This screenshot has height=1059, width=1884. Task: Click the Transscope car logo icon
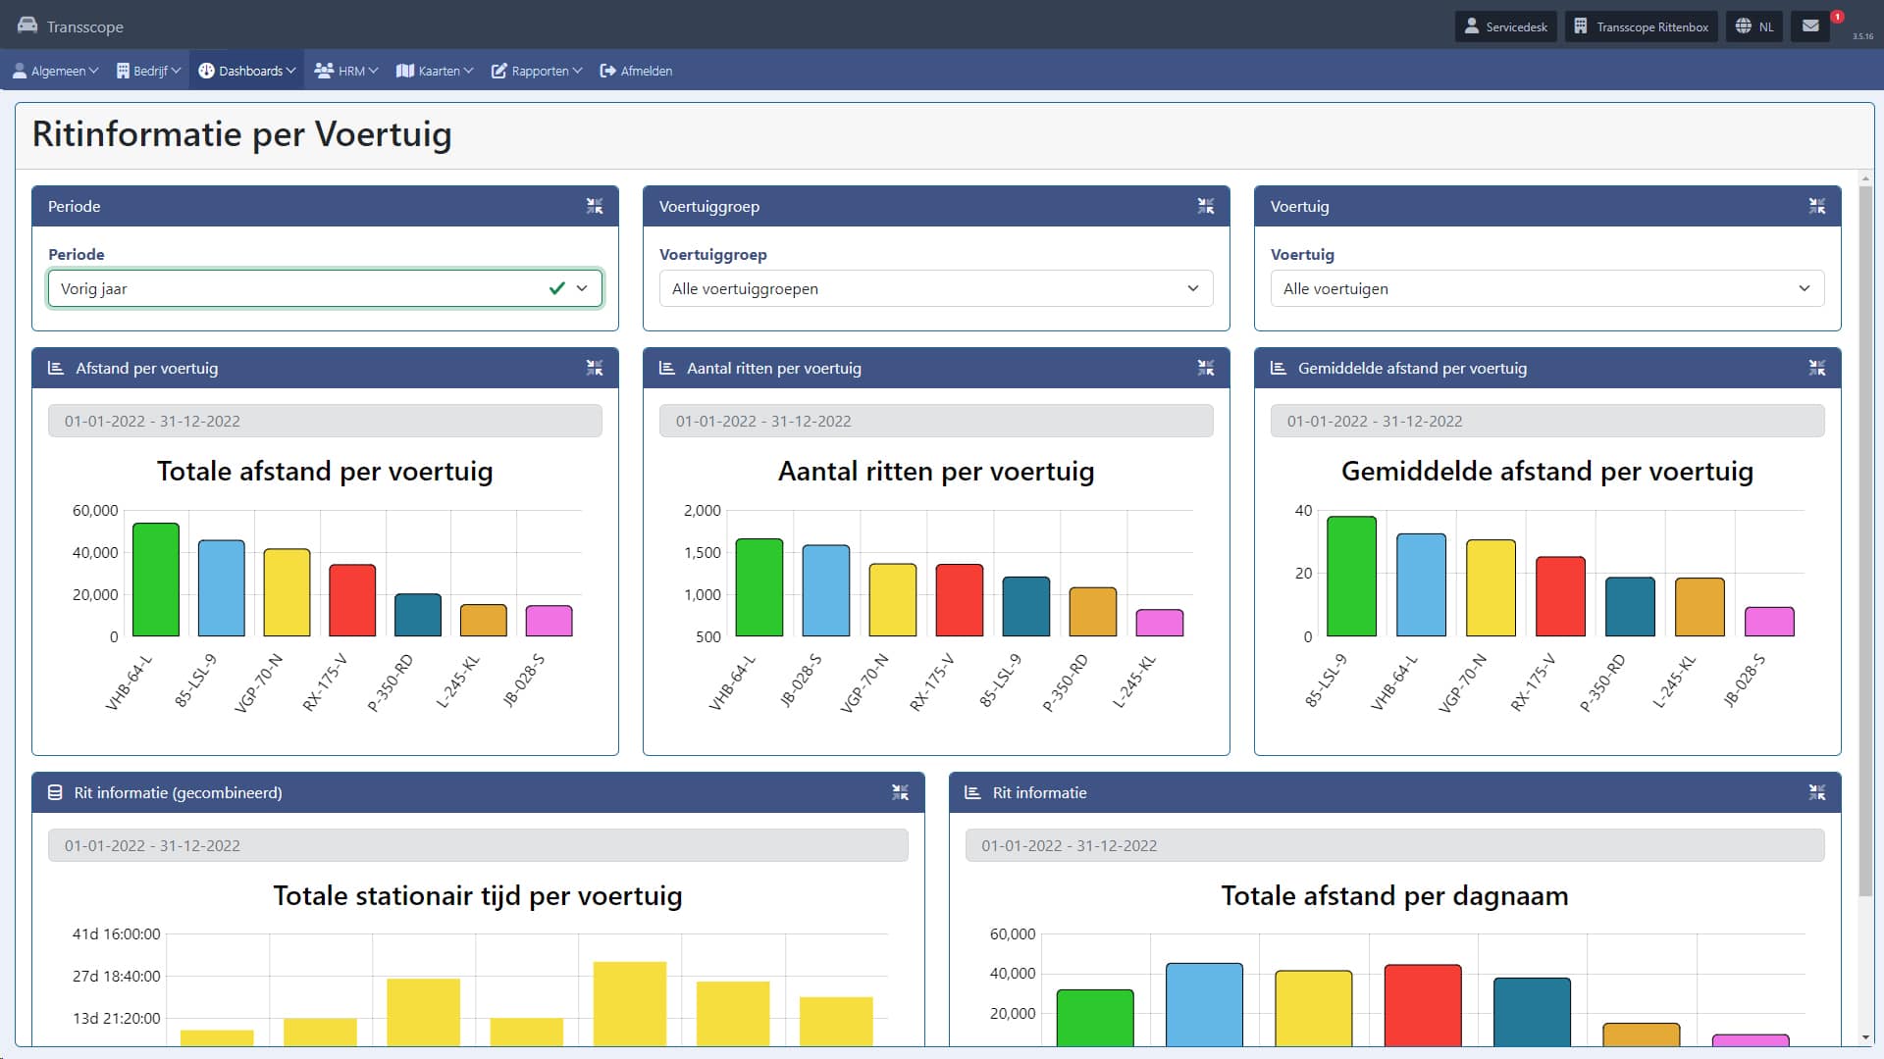click(x=27, y=25)
